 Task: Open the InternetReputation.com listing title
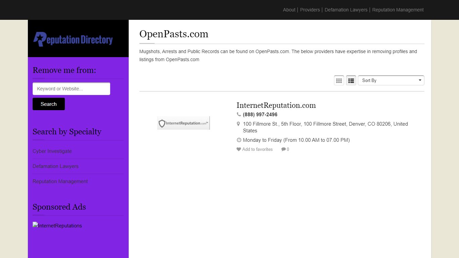pyautogui.click(x=276, y=105)
